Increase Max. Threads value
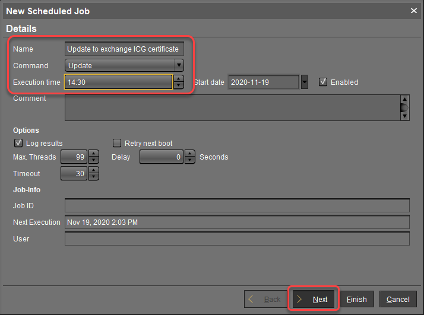 click(93, 154)
